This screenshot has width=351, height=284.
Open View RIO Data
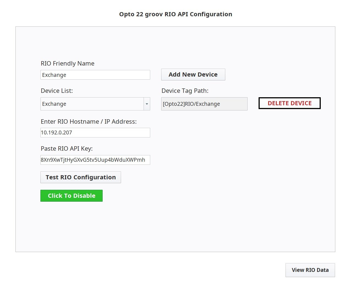point(310,270)
